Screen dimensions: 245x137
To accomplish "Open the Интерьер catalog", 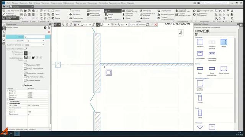I will pyautogui.click(x=145, y=11).
